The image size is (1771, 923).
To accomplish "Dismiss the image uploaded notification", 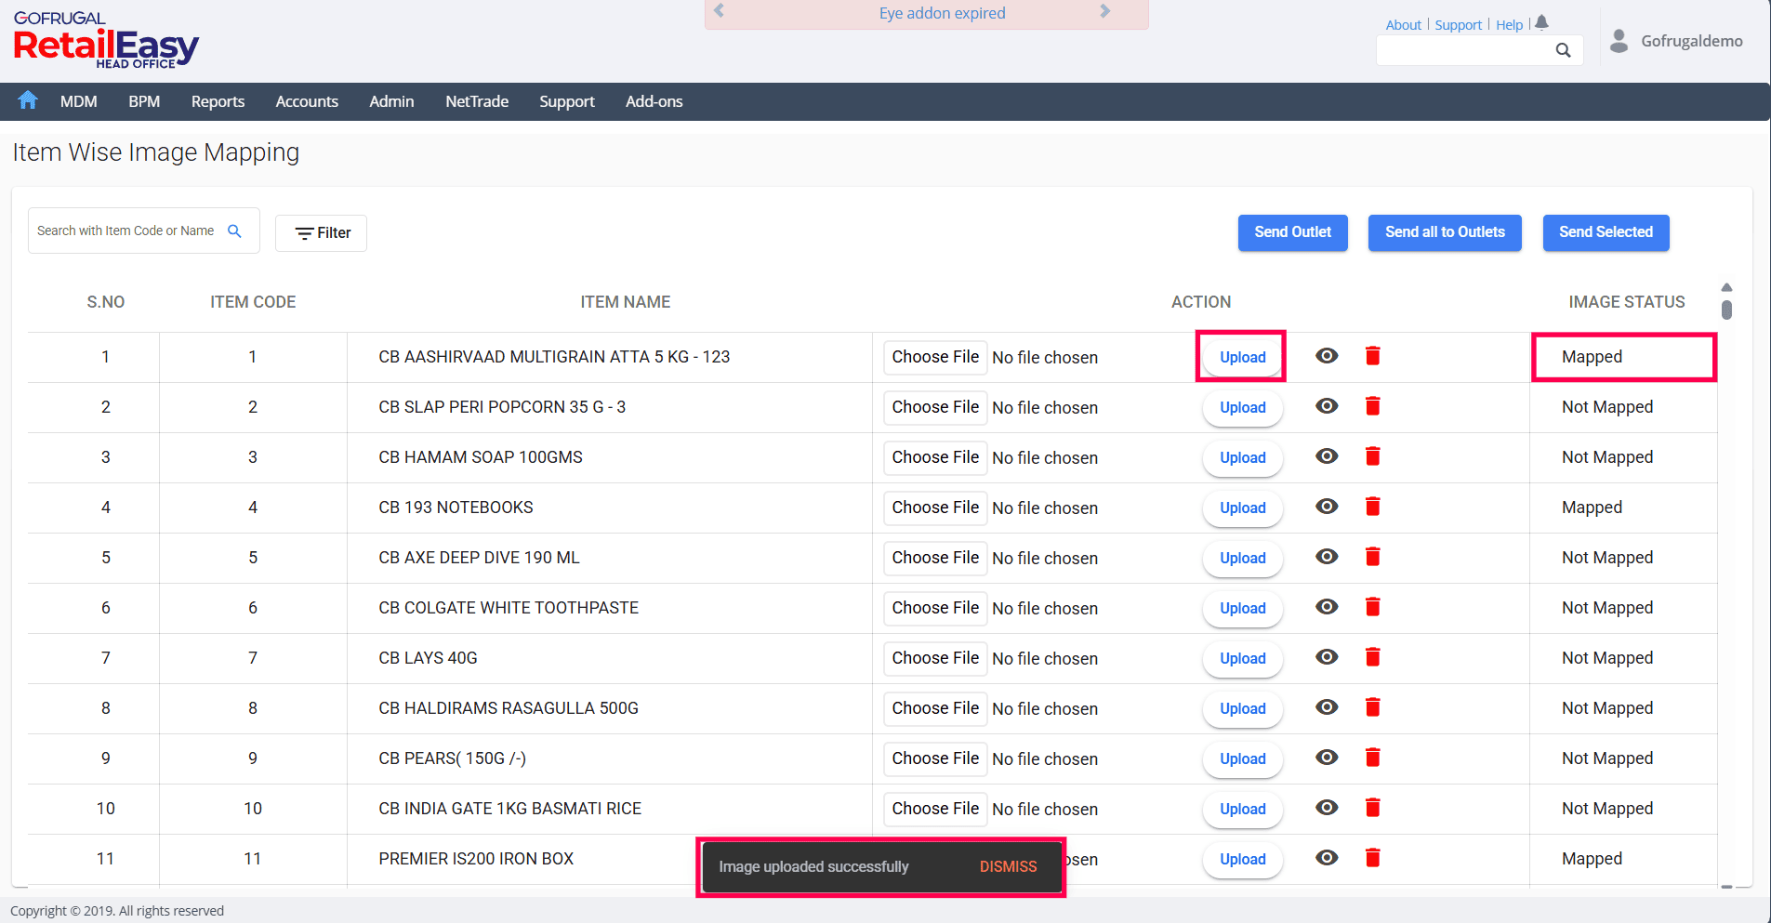I will click(x=1008, y=866).
